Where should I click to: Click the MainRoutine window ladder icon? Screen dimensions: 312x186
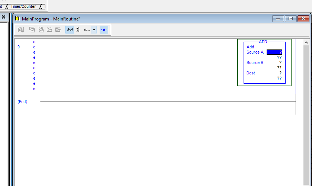pyautogui.click(x=17, y=19)
